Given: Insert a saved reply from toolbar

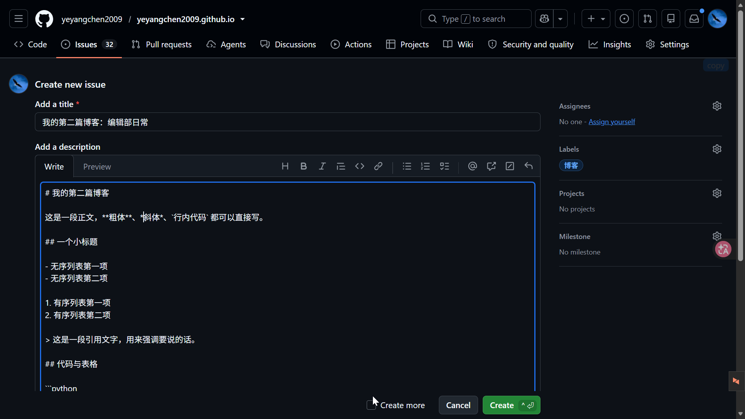Looking at the screenshot, I should (x=528, y=166).
